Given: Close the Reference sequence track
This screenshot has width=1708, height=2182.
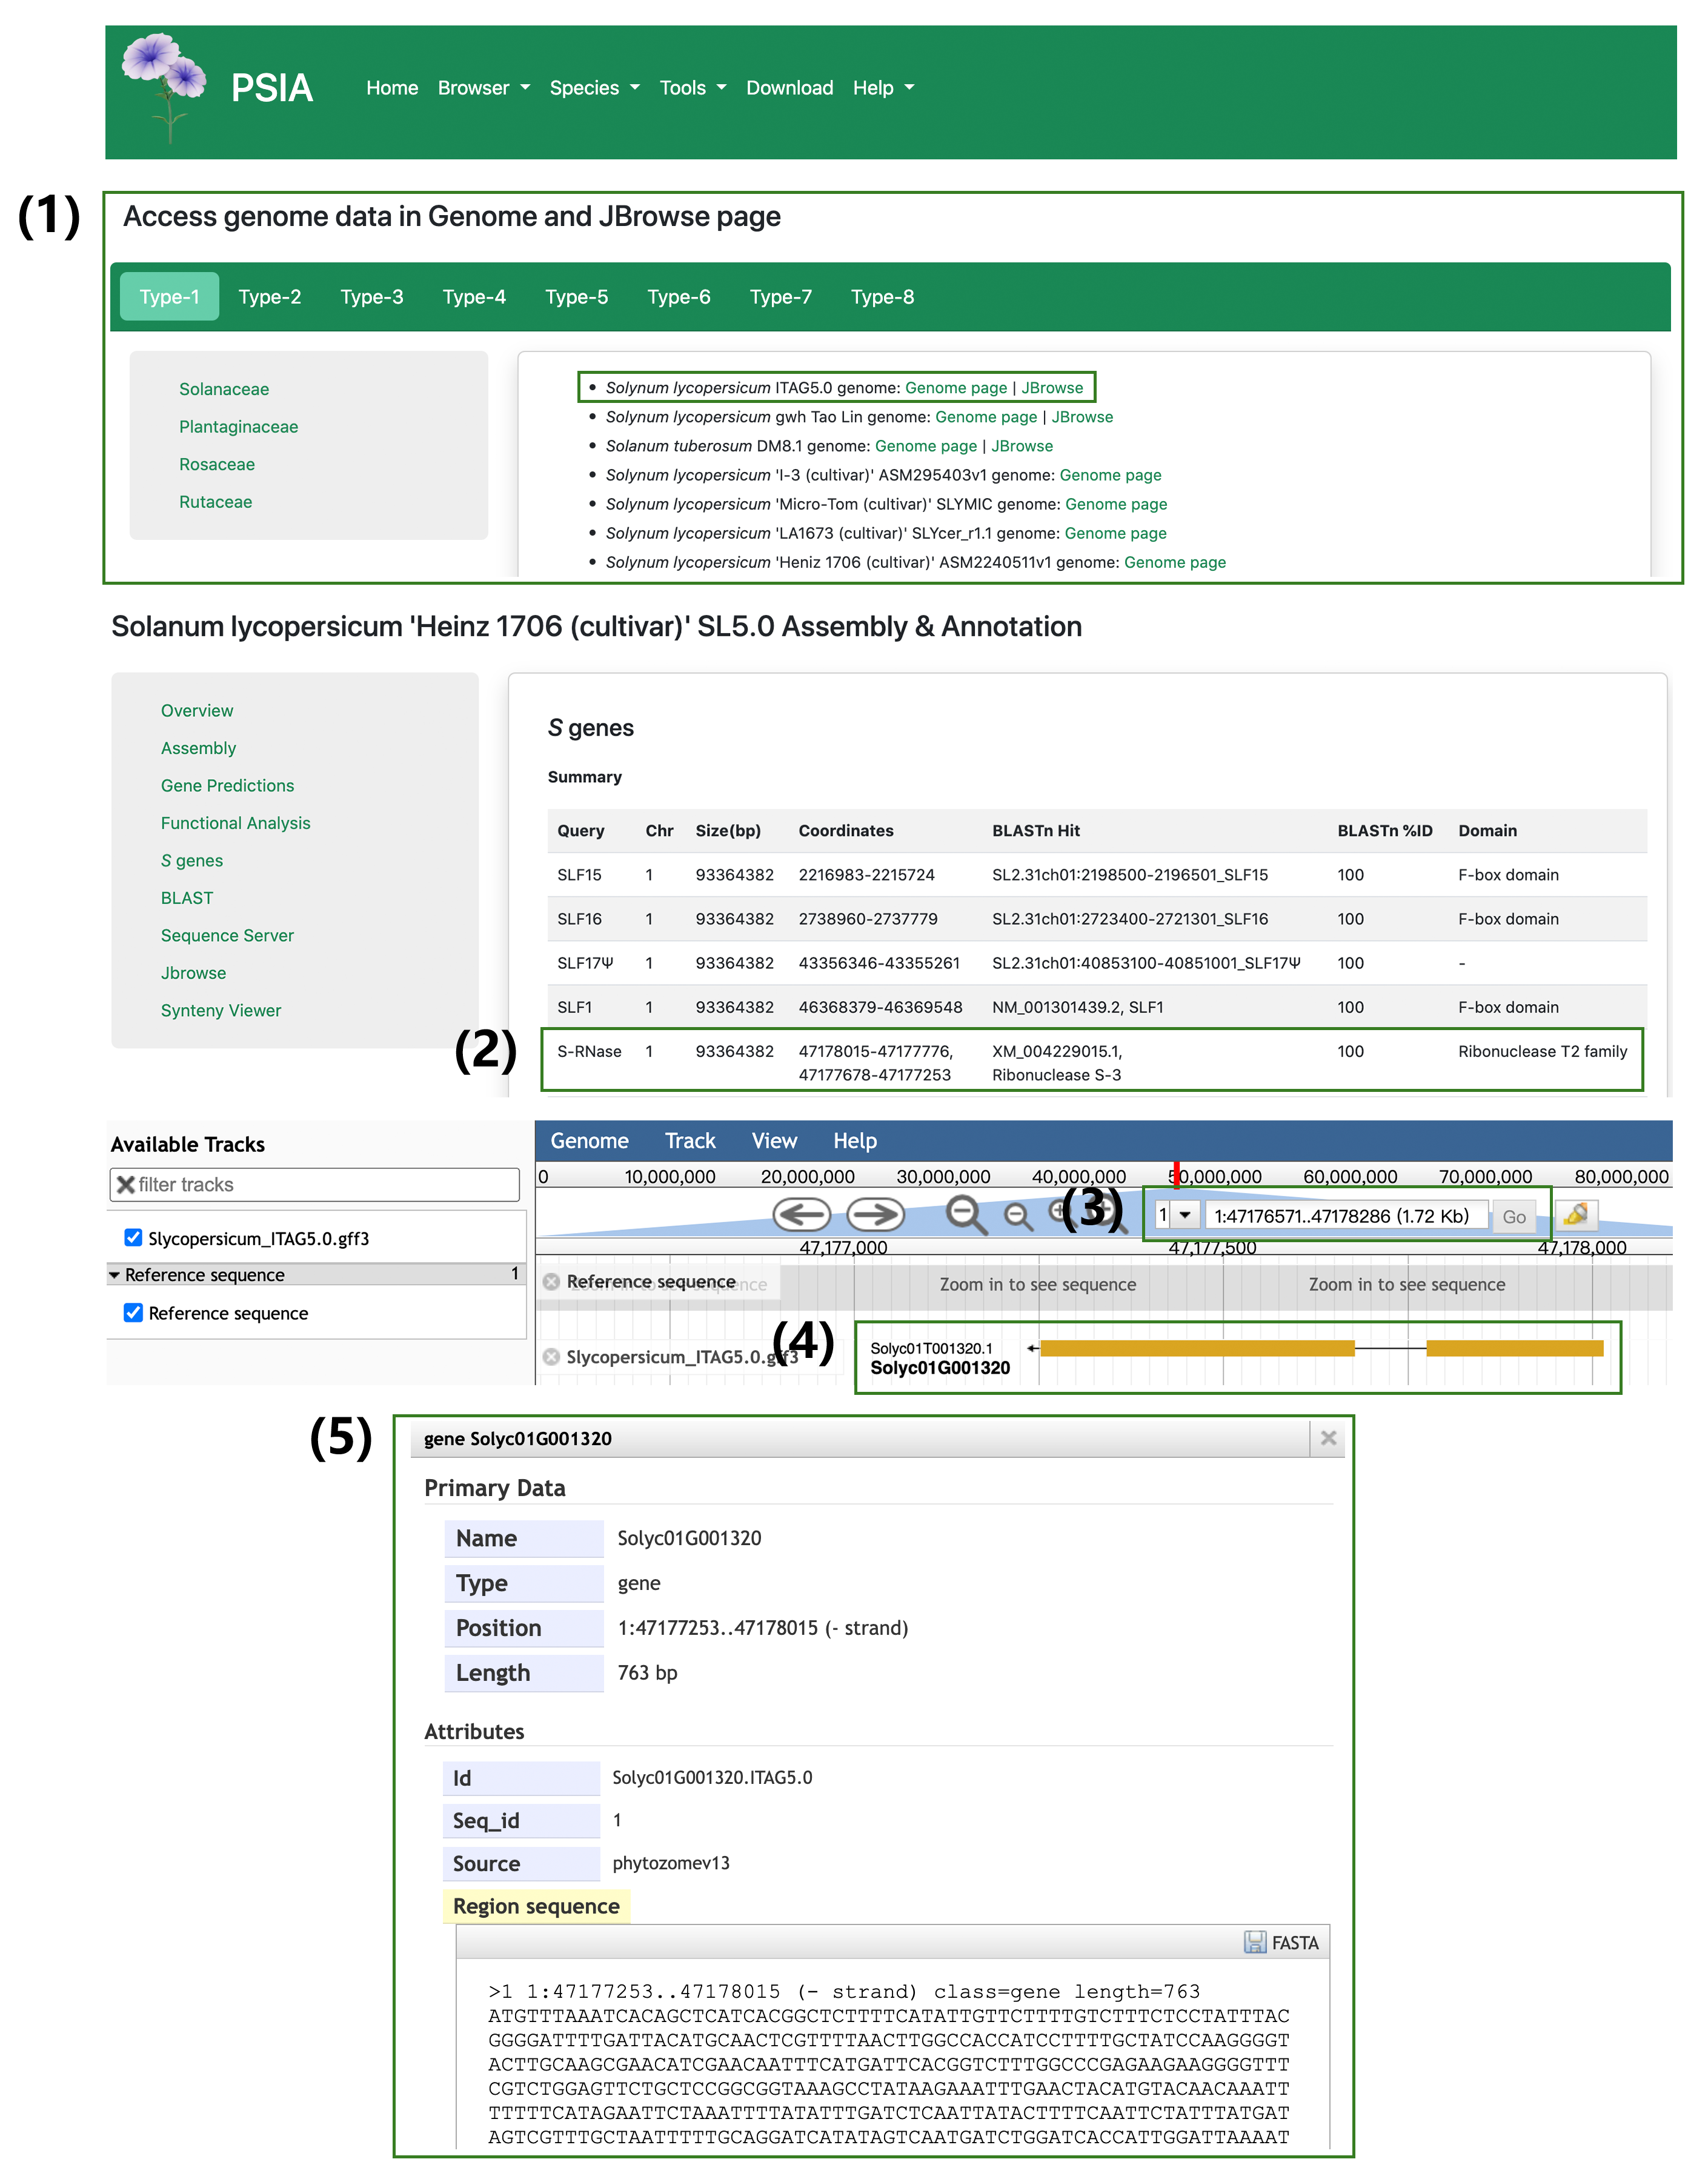Looking at the screenshot, I should (551, 1282).
